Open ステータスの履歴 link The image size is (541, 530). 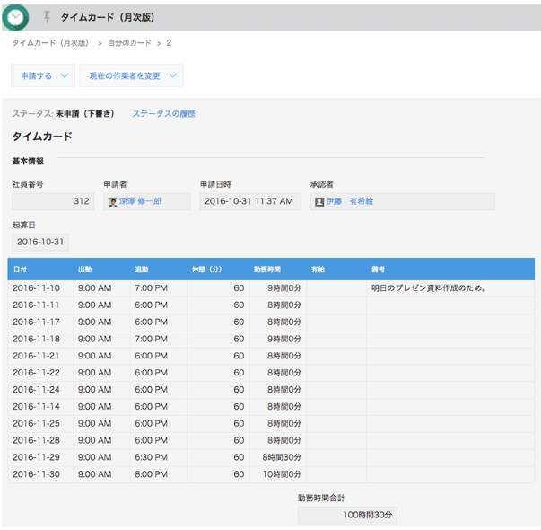(x=163, y=114)
